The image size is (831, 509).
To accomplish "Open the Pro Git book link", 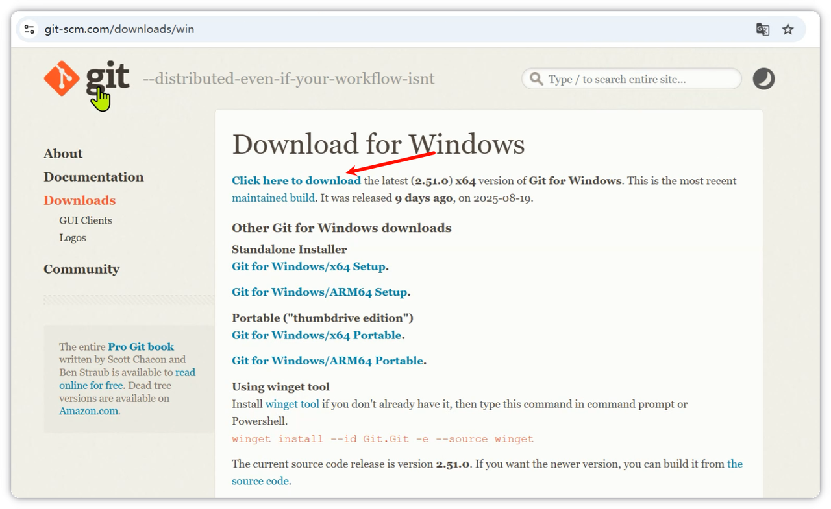I will click(x=141, y=347).
